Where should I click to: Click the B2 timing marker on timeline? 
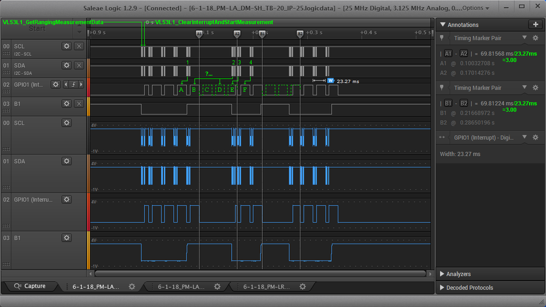tap(300, 34)
